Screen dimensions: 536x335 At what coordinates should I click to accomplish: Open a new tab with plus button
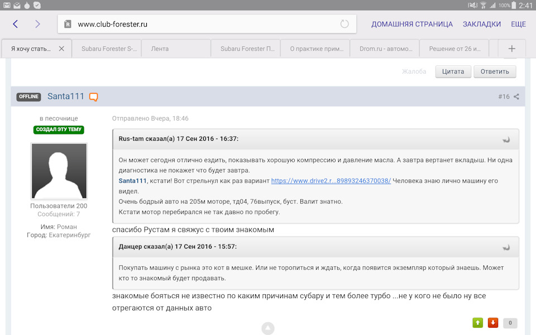511,49
